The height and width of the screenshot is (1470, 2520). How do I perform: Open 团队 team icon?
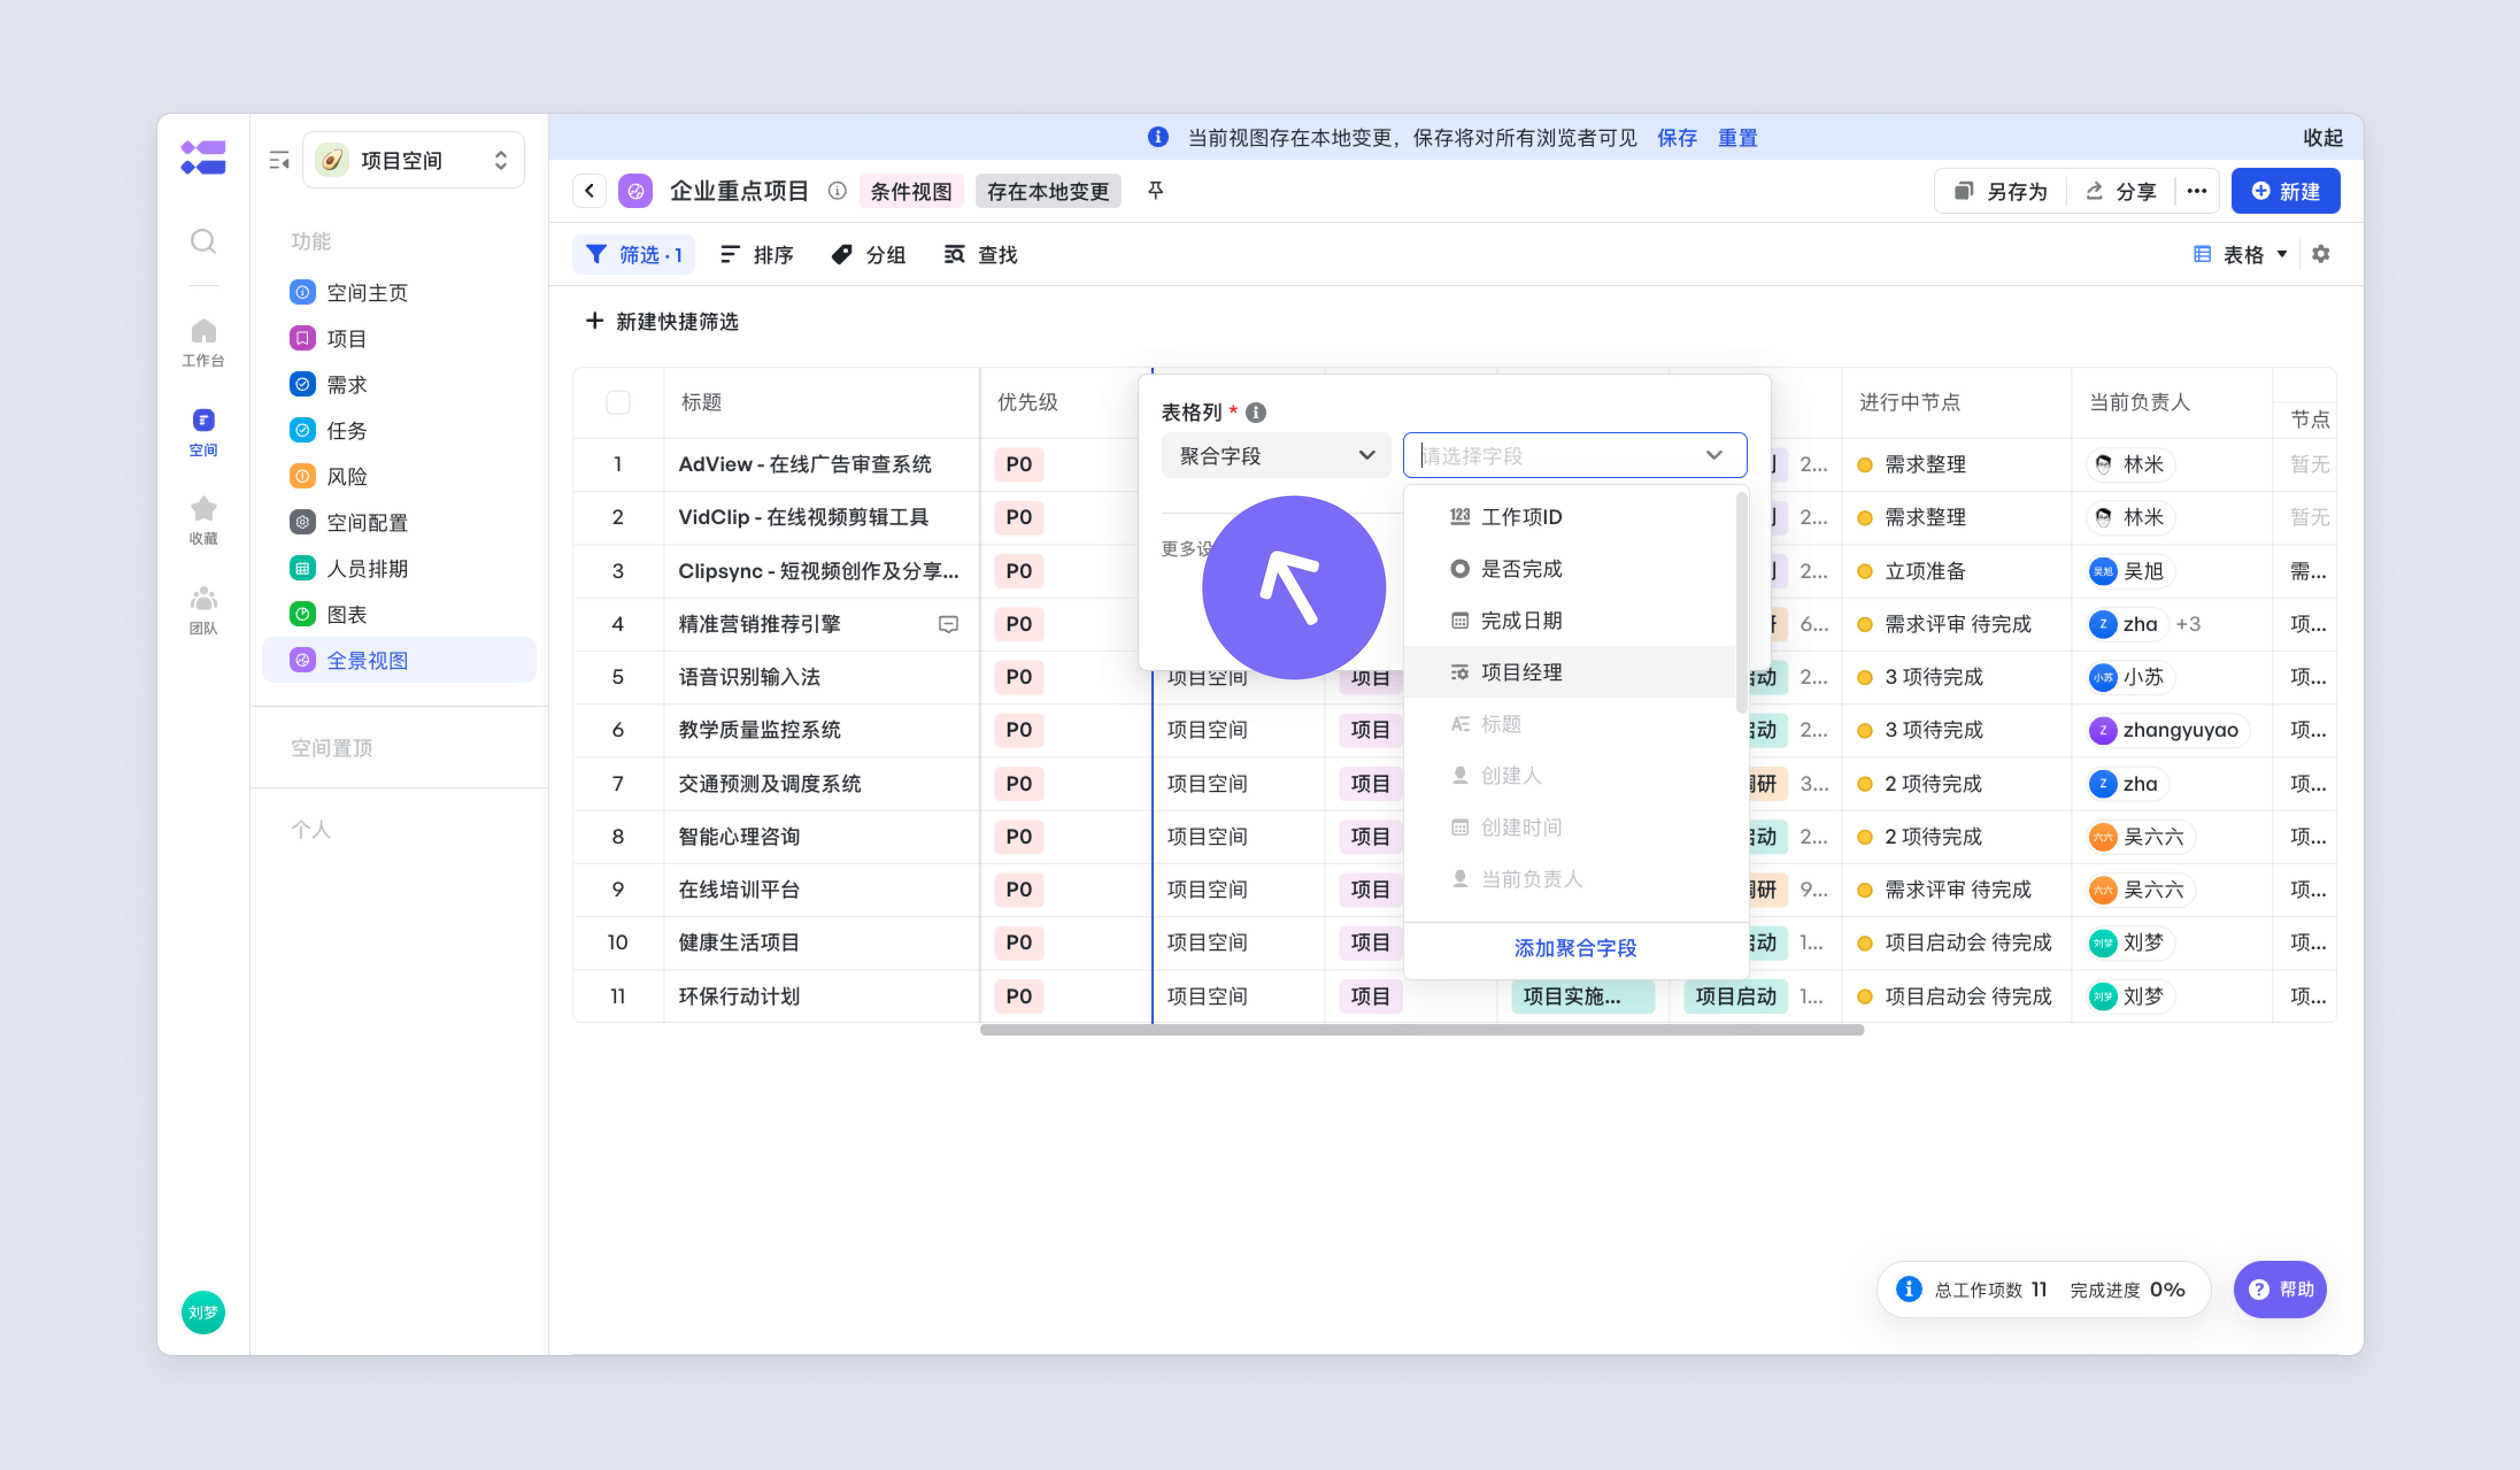(x=203, y=610)
